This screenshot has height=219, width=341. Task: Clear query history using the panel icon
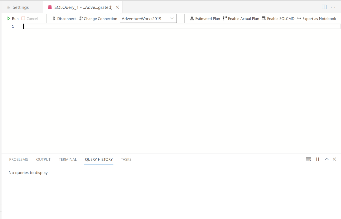coord(309,159)
